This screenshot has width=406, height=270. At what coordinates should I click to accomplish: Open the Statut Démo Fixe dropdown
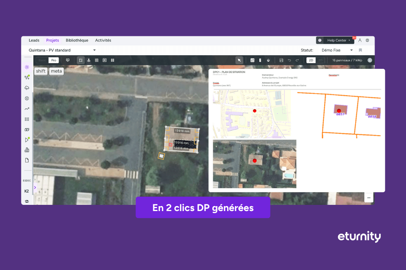pyautogui.click(x=337, y=50)
